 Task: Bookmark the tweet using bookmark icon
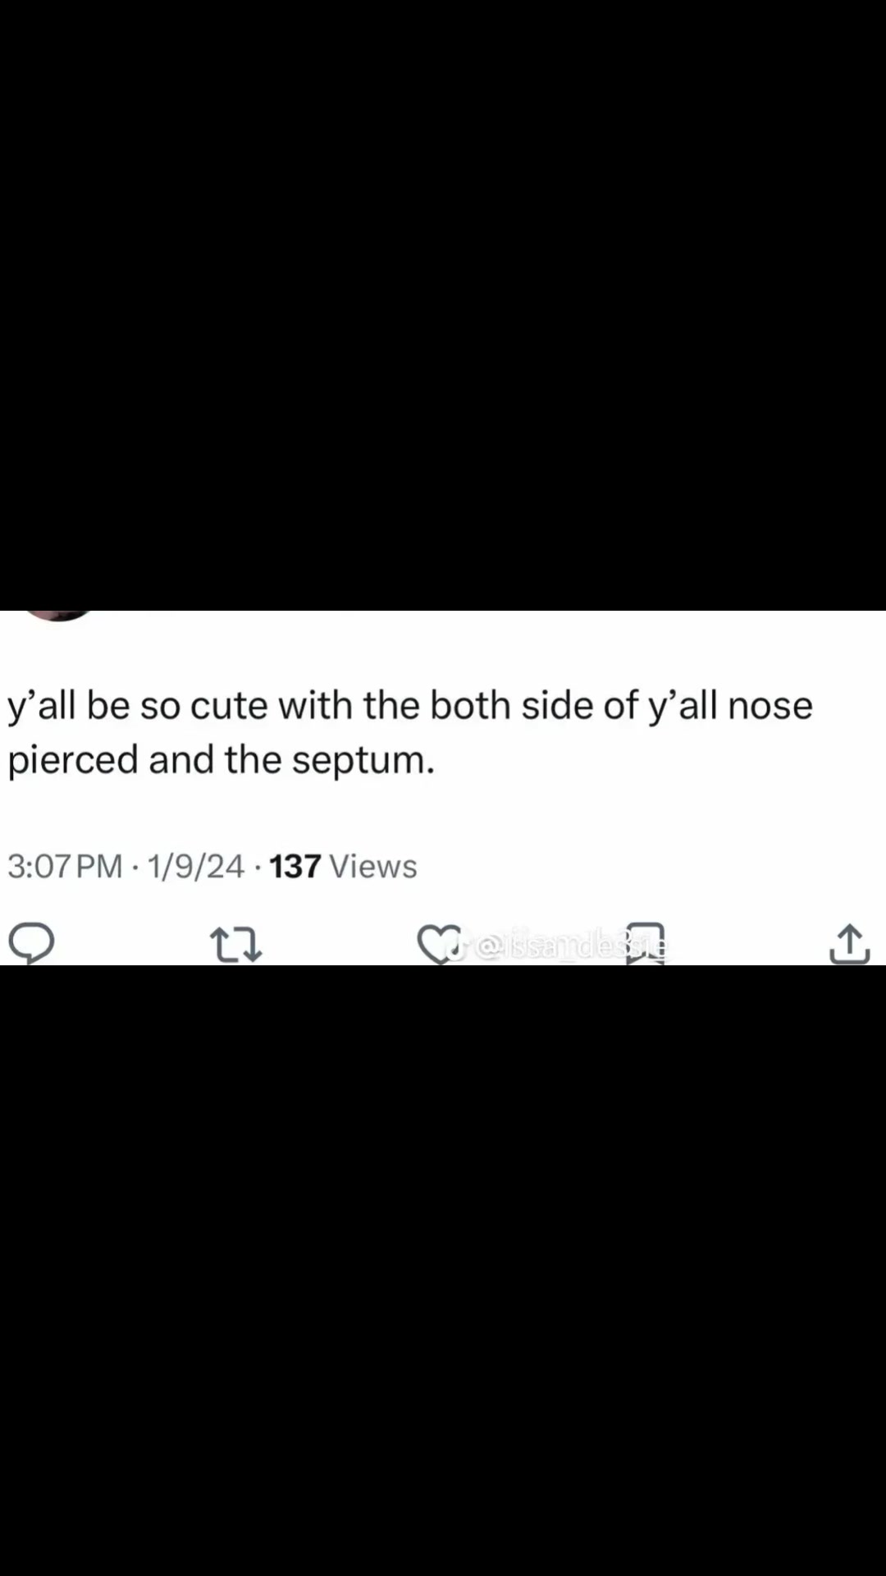645,944
